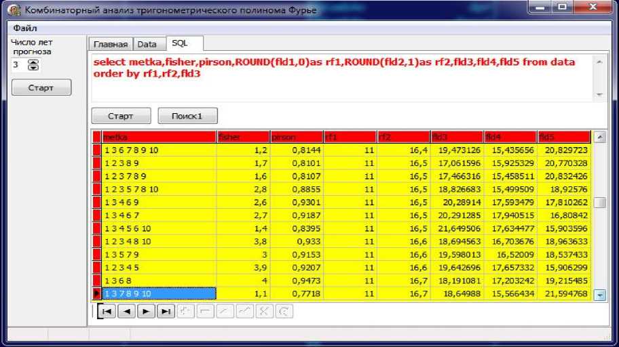Click fld4 value 17,940515
Image resolution: width=619 pixels, height=347 pixels.
(x=510, y=216)
